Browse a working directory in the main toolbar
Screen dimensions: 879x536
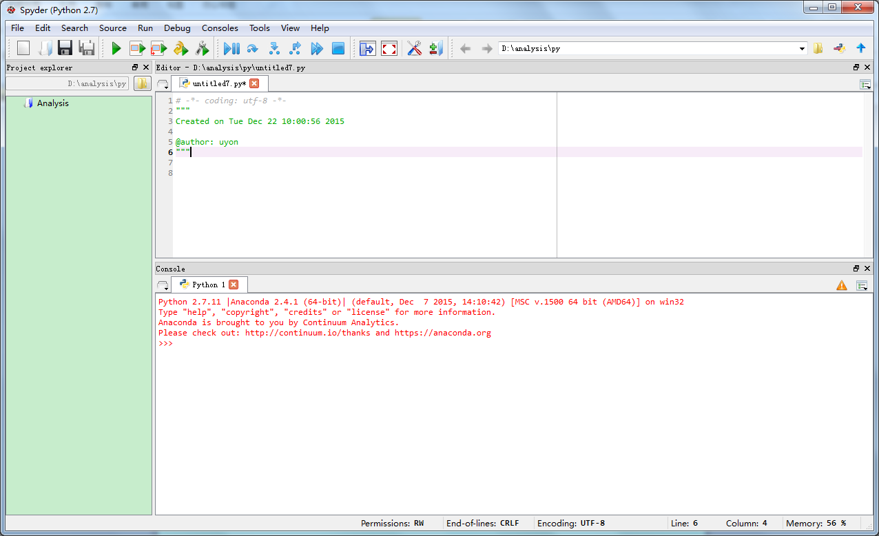tap(818, 48)
